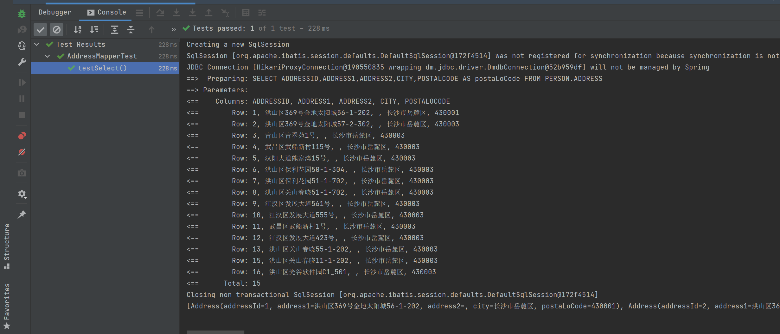Click Collapse All tests icon
Image resolution: width=780 pixels, height=334 pixels.
(x=131, y=30)
